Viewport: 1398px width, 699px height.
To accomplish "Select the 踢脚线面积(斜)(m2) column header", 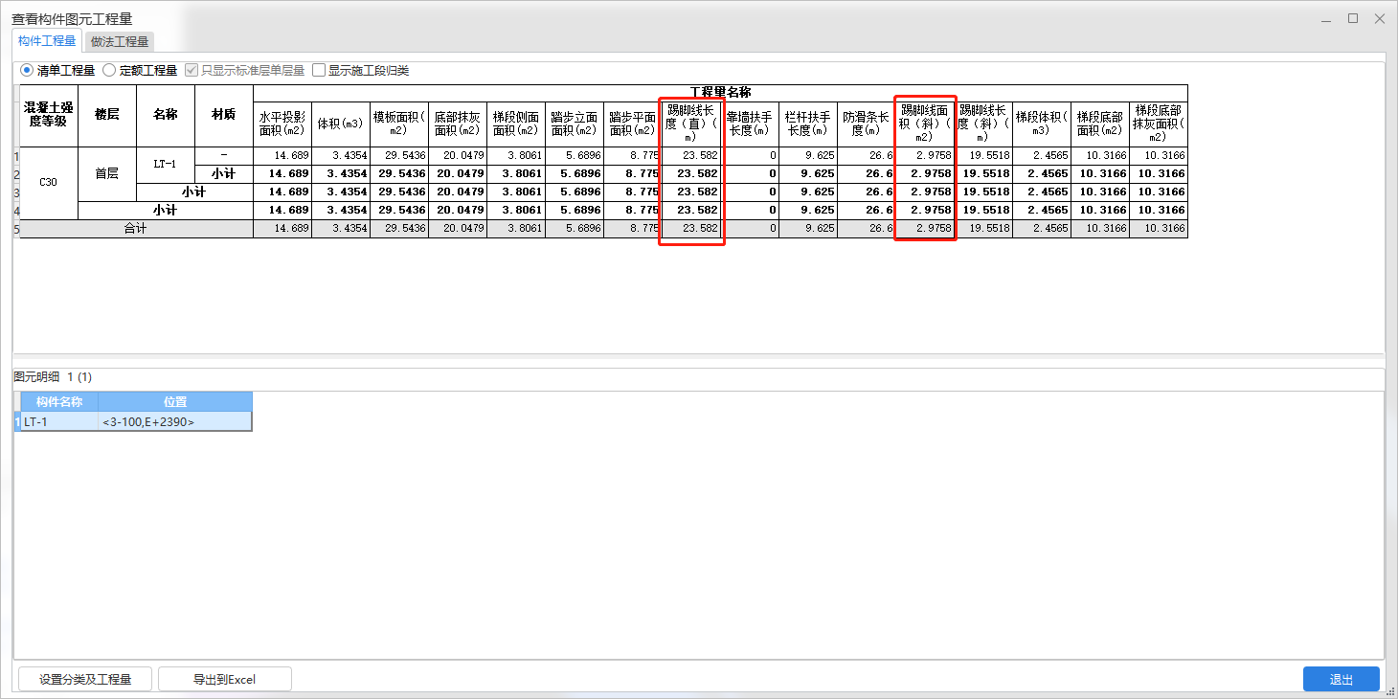I will [x=925, y=124].
